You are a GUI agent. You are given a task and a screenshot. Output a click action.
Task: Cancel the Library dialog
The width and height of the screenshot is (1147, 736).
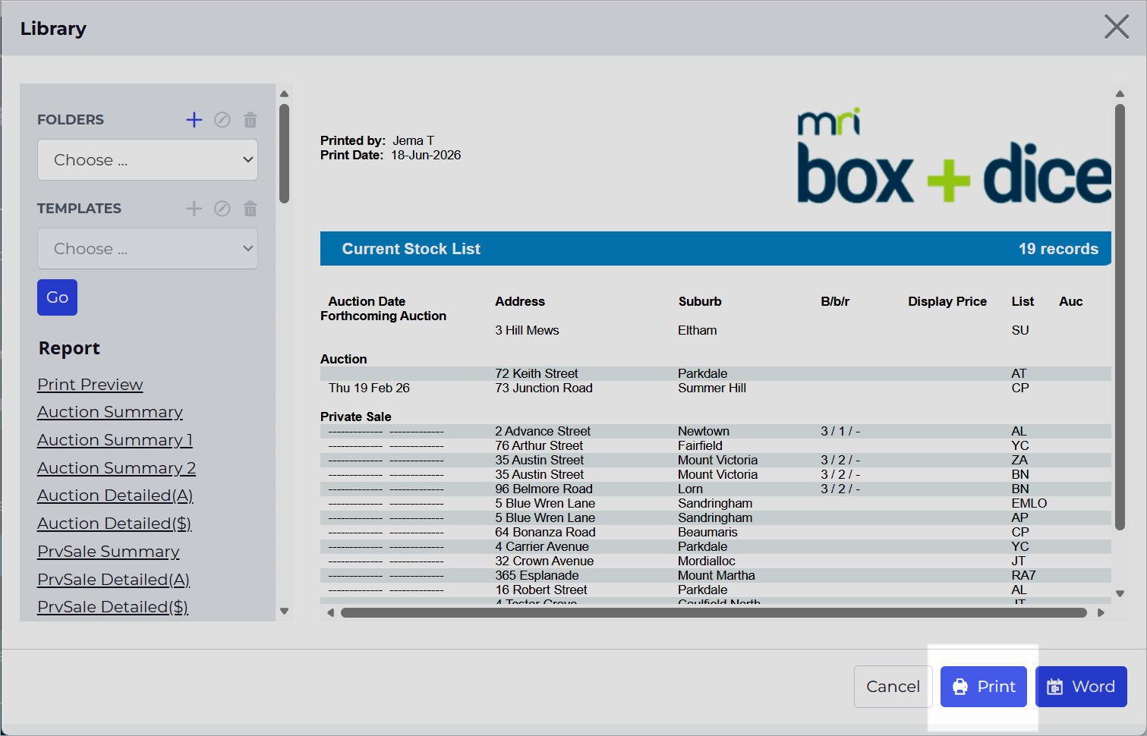[893, 687]
